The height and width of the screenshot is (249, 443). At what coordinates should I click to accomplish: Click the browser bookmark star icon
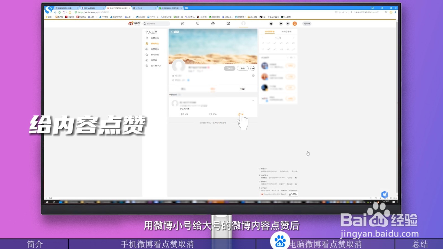click(343, 12)
